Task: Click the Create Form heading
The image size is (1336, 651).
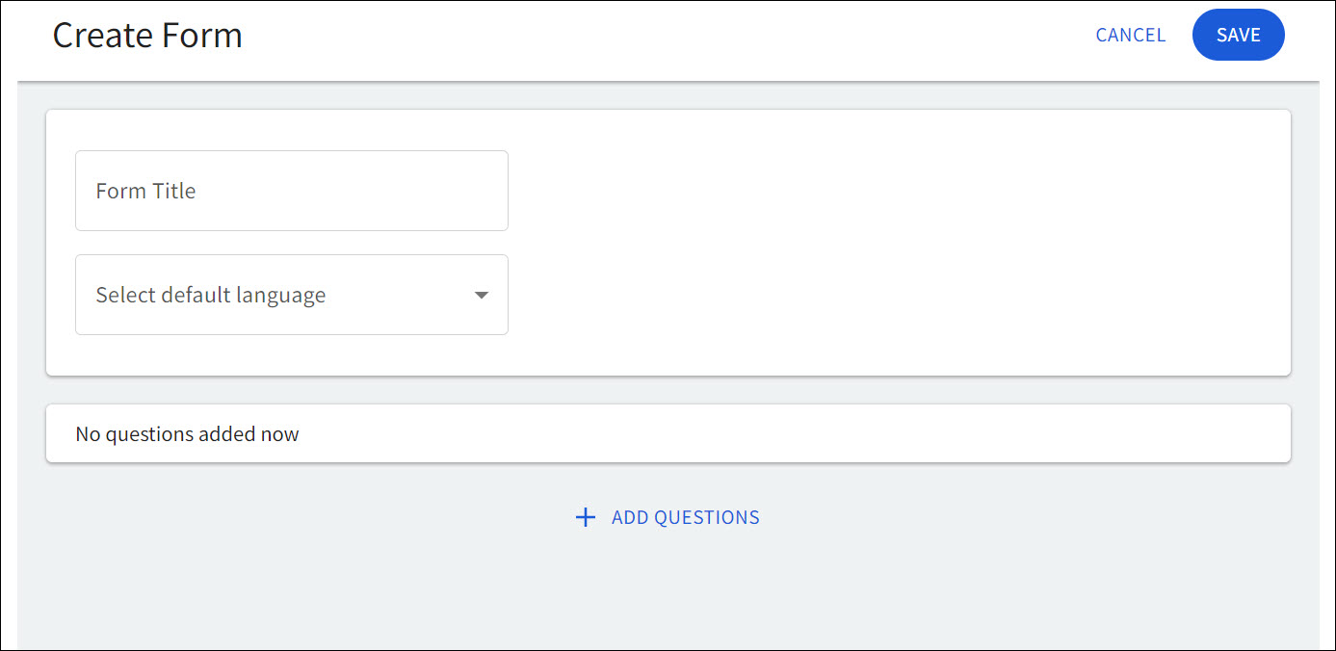Action: (x=147, y=35)
